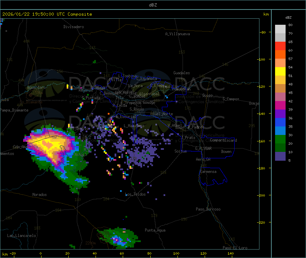
Task: Pick the 42 dBZ magenta swatch
Action: 280,105
